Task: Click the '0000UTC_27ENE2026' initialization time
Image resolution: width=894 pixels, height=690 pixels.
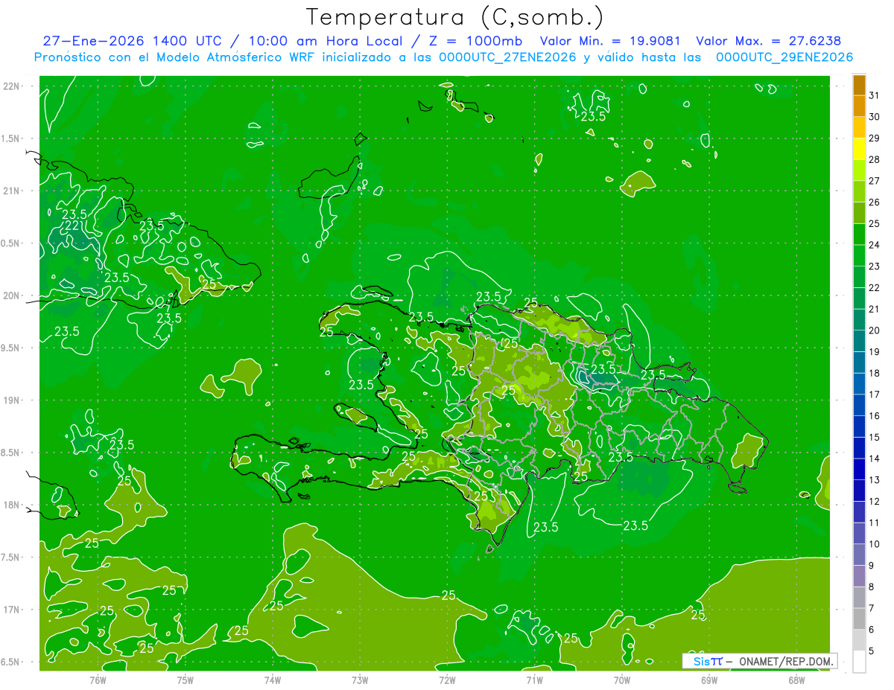Action: point(507,57)
